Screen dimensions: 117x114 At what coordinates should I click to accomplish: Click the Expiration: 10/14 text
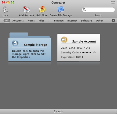click(x=72, y=57)
